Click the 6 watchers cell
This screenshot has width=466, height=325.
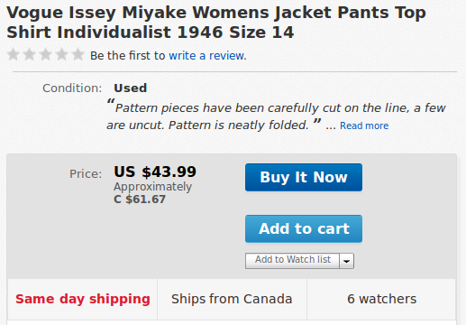(x=381, y=299)
